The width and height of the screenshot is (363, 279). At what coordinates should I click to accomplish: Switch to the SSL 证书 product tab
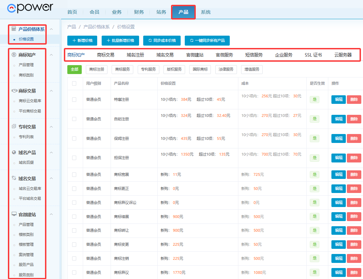[313, 55]
